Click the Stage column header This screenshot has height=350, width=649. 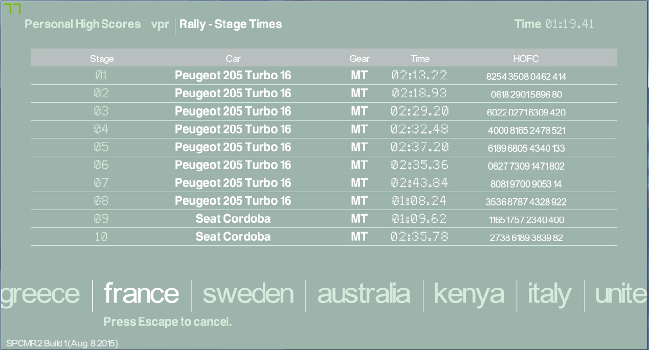(102, 59)
